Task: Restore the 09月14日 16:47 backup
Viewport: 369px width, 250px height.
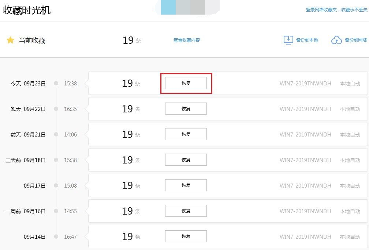Action: point(186,236)
